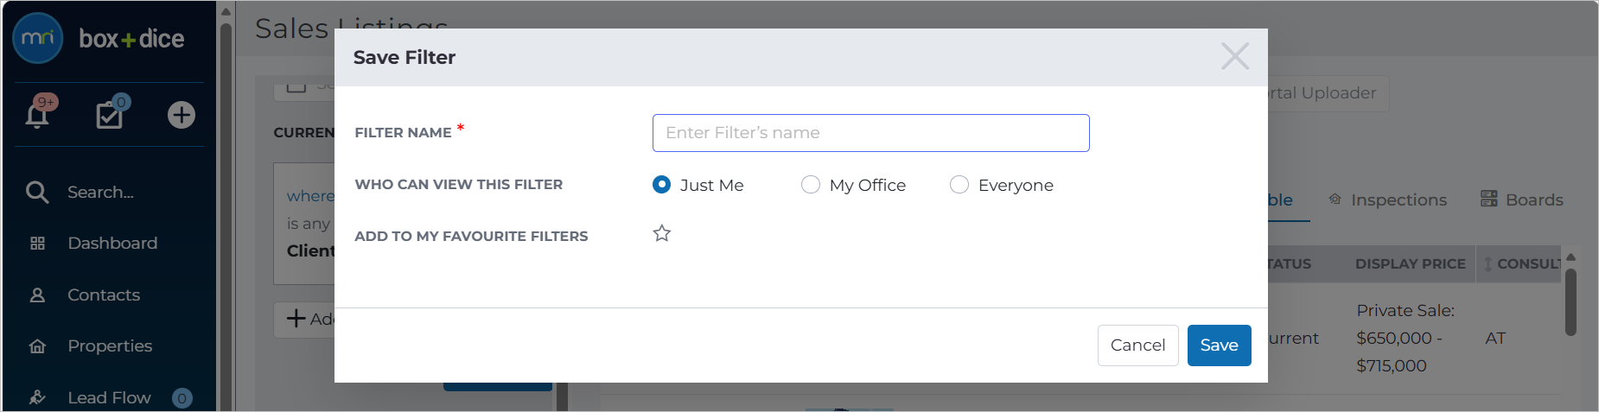Toggle the favourite star icon
Image resolution: width=1599 pixels, height=412 pixels.
[x=662, y=233]
